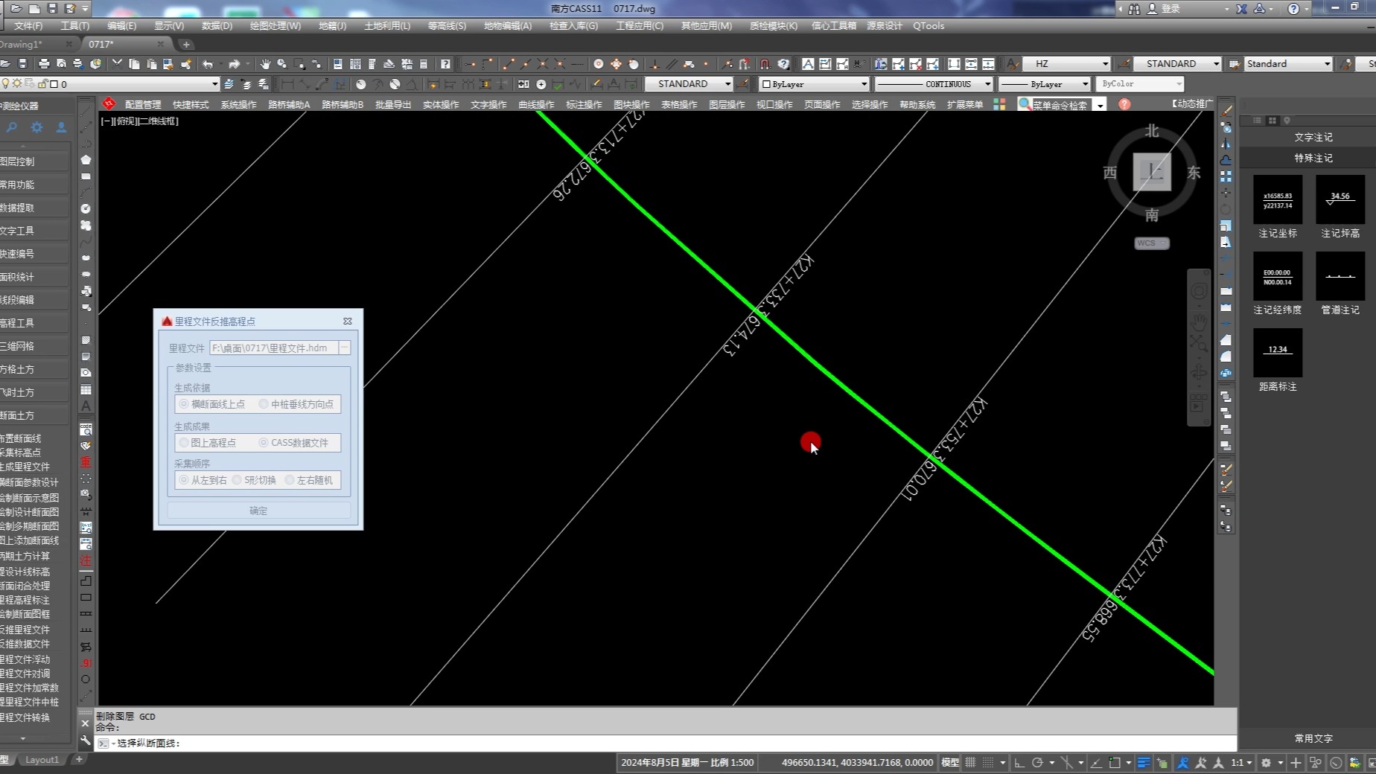Click 路桥辅助A toolbar menu
Viewport: 1376px width, 774px height.
[x=289, y=104]
